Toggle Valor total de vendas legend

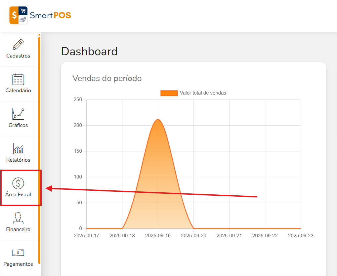(x=193, y=93)
